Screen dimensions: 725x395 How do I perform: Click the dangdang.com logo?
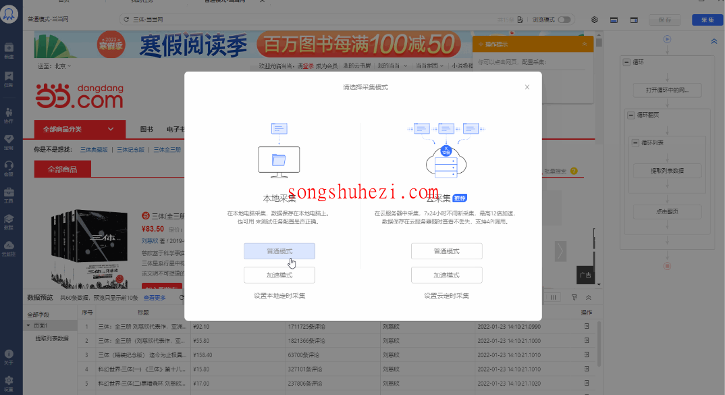80,96
